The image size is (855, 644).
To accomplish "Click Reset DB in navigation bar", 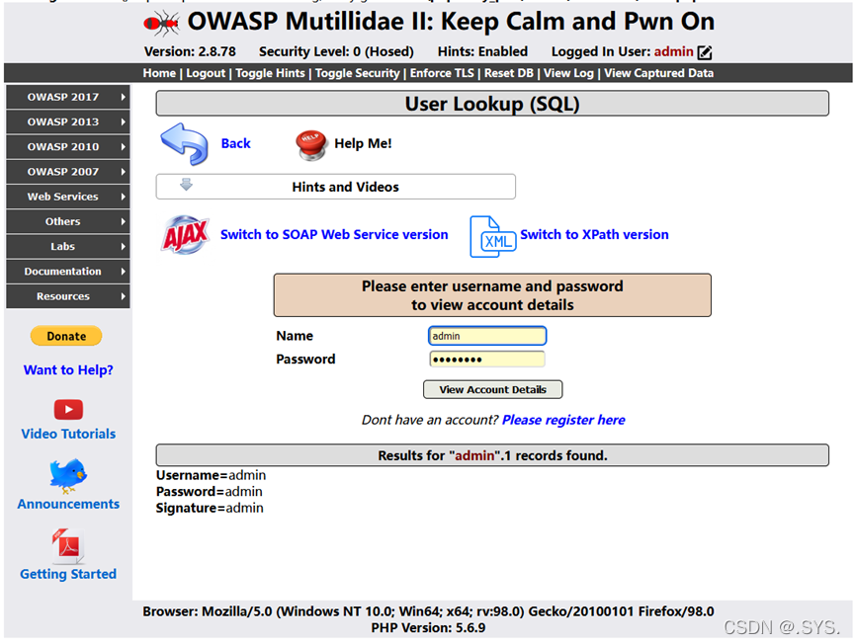I will (x=509, y=73).
